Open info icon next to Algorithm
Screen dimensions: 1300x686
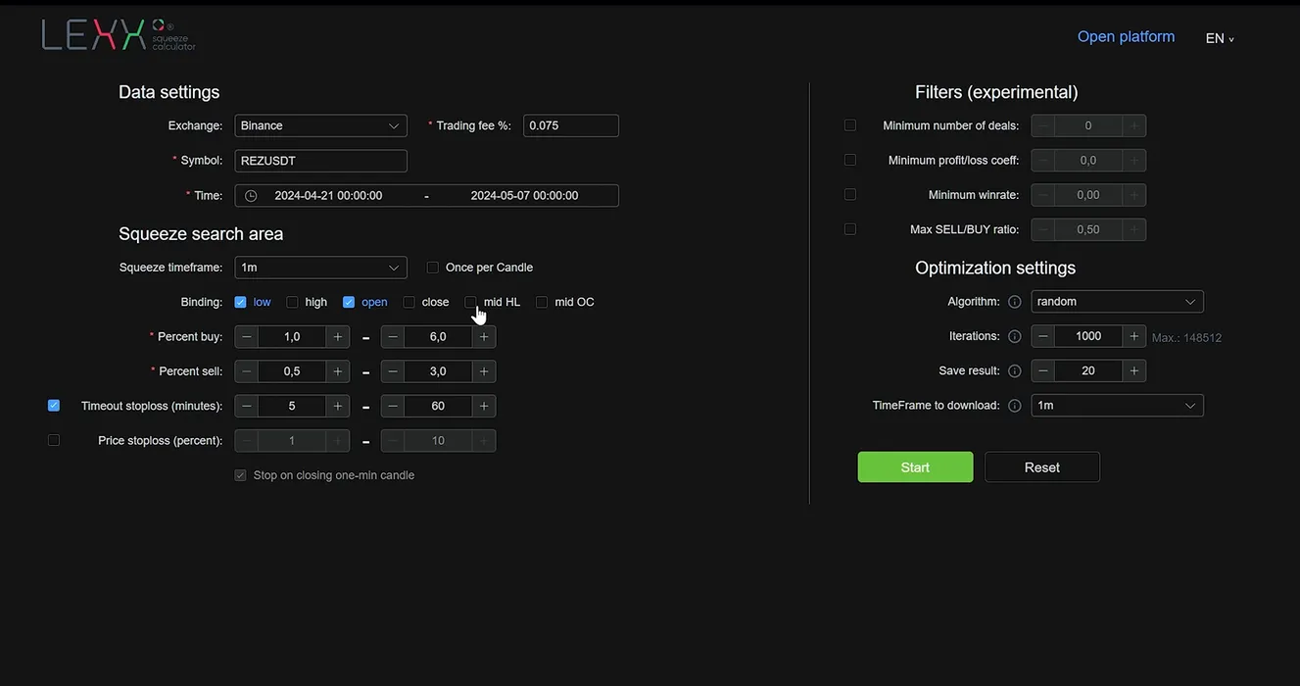pyautogui.click(x=1015, y=302)
